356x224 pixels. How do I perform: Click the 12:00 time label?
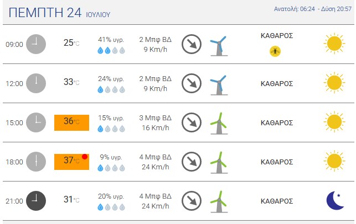(x=14, y=83)
